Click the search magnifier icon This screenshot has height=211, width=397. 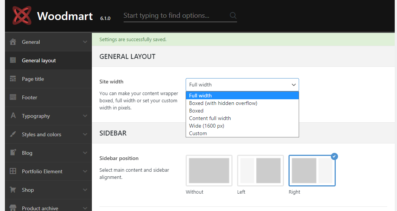[233, 15]
